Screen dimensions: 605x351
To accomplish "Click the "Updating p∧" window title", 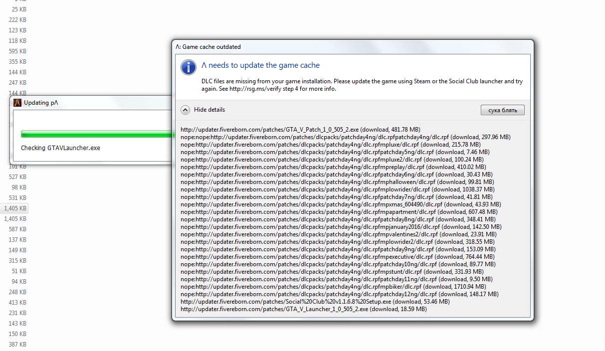I will [x=41, y=103].
